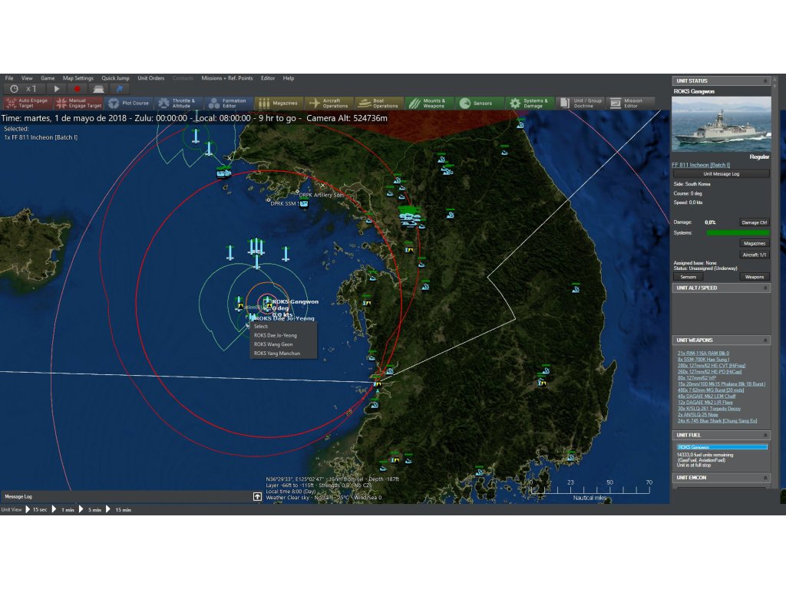Open the Sensors toolbar button

pyautogui.click(x=479, y=103)
